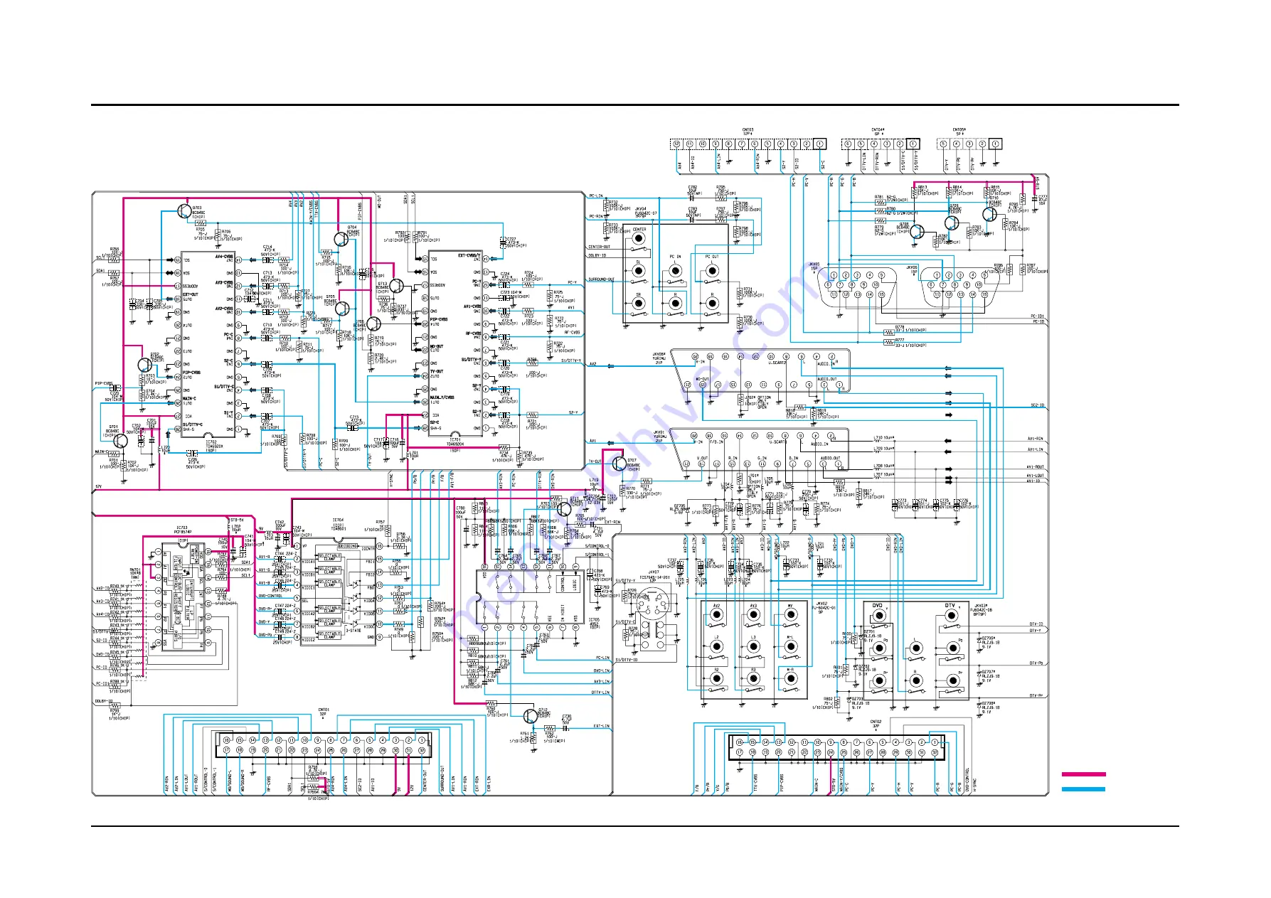Image resolution: width=1271 pixels, height=898 pixels.
Task: Select the IC701 TDA6920X chip body
Action: click(x=456, y=343)
